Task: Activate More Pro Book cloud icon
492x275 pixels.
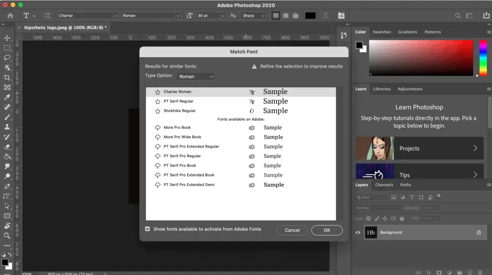Action: 158,128
